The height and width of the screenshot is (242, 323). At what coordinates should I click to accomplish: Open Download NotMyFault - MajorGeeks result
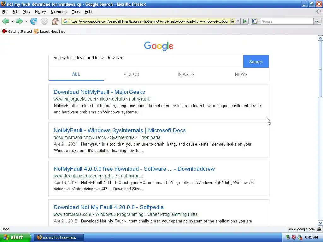tap(99, 92)
